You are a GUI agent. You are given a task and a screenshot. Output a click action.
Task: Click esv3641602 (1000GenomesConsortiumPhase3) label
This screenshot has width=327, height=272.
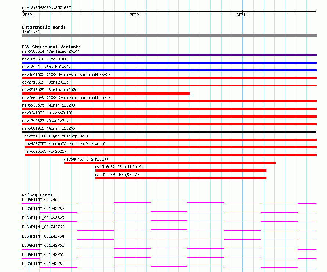[66, 74]
